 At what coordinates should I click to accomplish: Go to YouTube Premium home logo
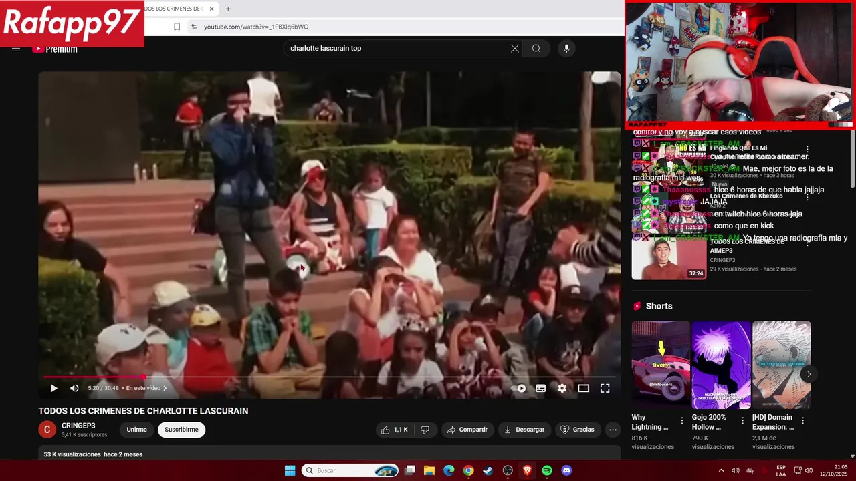click(x=56, y=49)
